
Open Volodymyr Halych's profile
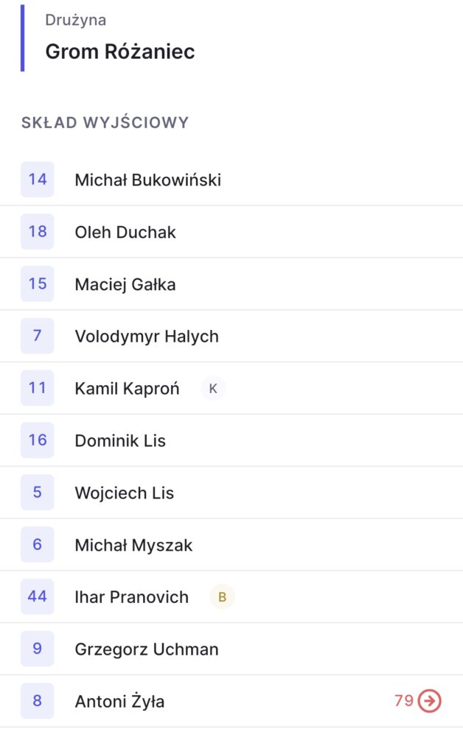click(147, 337)
